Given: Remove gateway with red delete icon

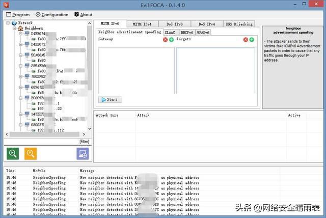Looking at the screenshot, I should pyautogui.click(x=165, y=40).
